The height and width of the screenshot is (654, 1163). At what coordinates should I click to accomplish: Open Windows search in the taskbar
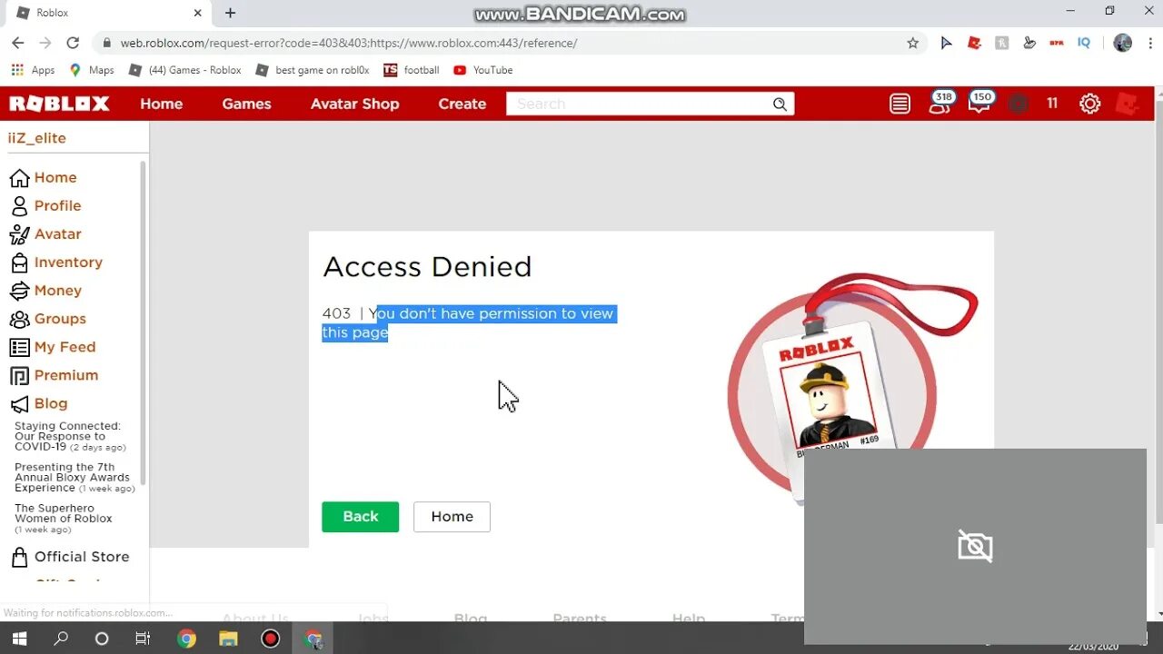[x=61, y=639]
